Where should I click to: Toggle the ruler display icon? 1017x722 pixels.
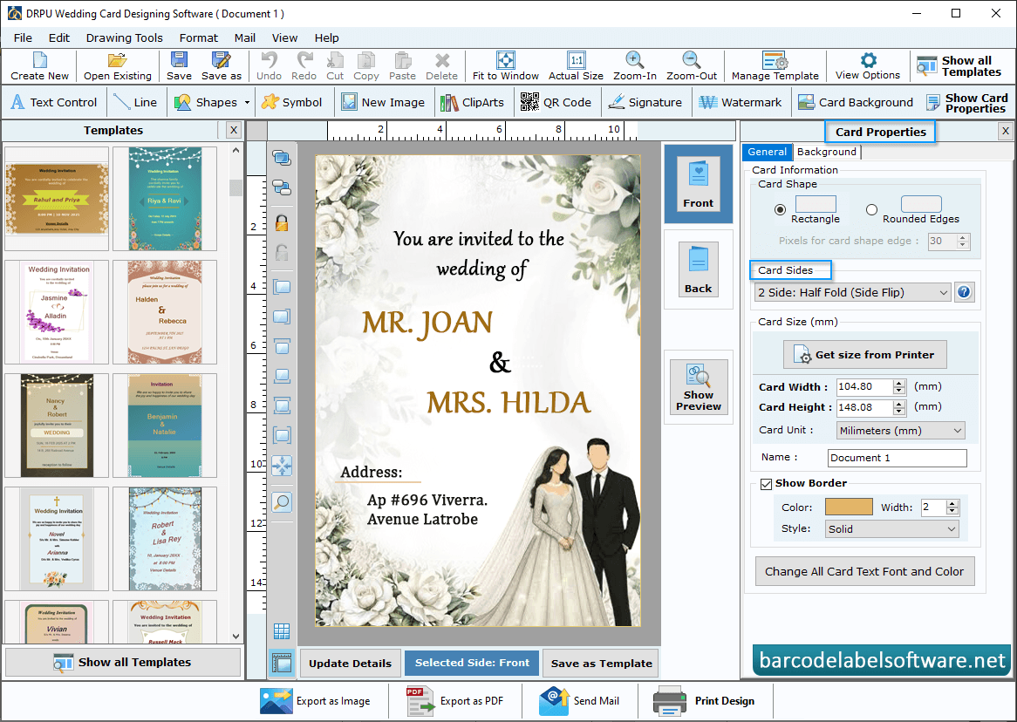pos(282,663)
